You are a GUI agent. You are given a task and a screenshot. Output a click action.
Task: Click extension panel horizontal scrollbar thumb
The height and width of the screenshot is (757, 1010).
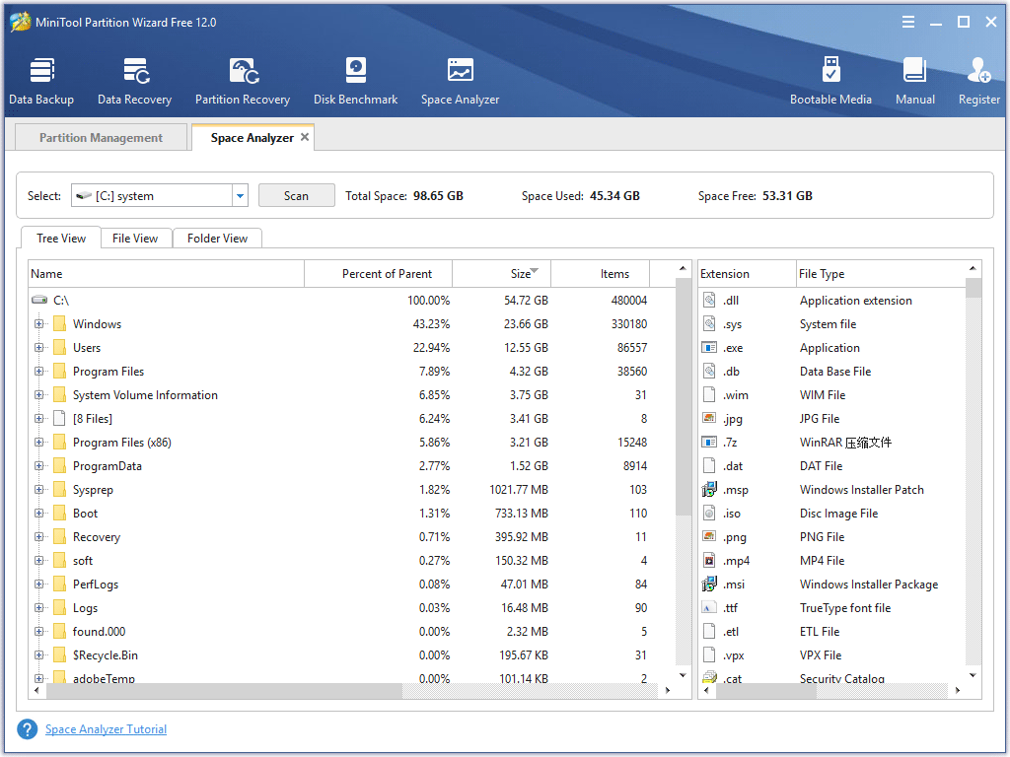coord(767,691)
